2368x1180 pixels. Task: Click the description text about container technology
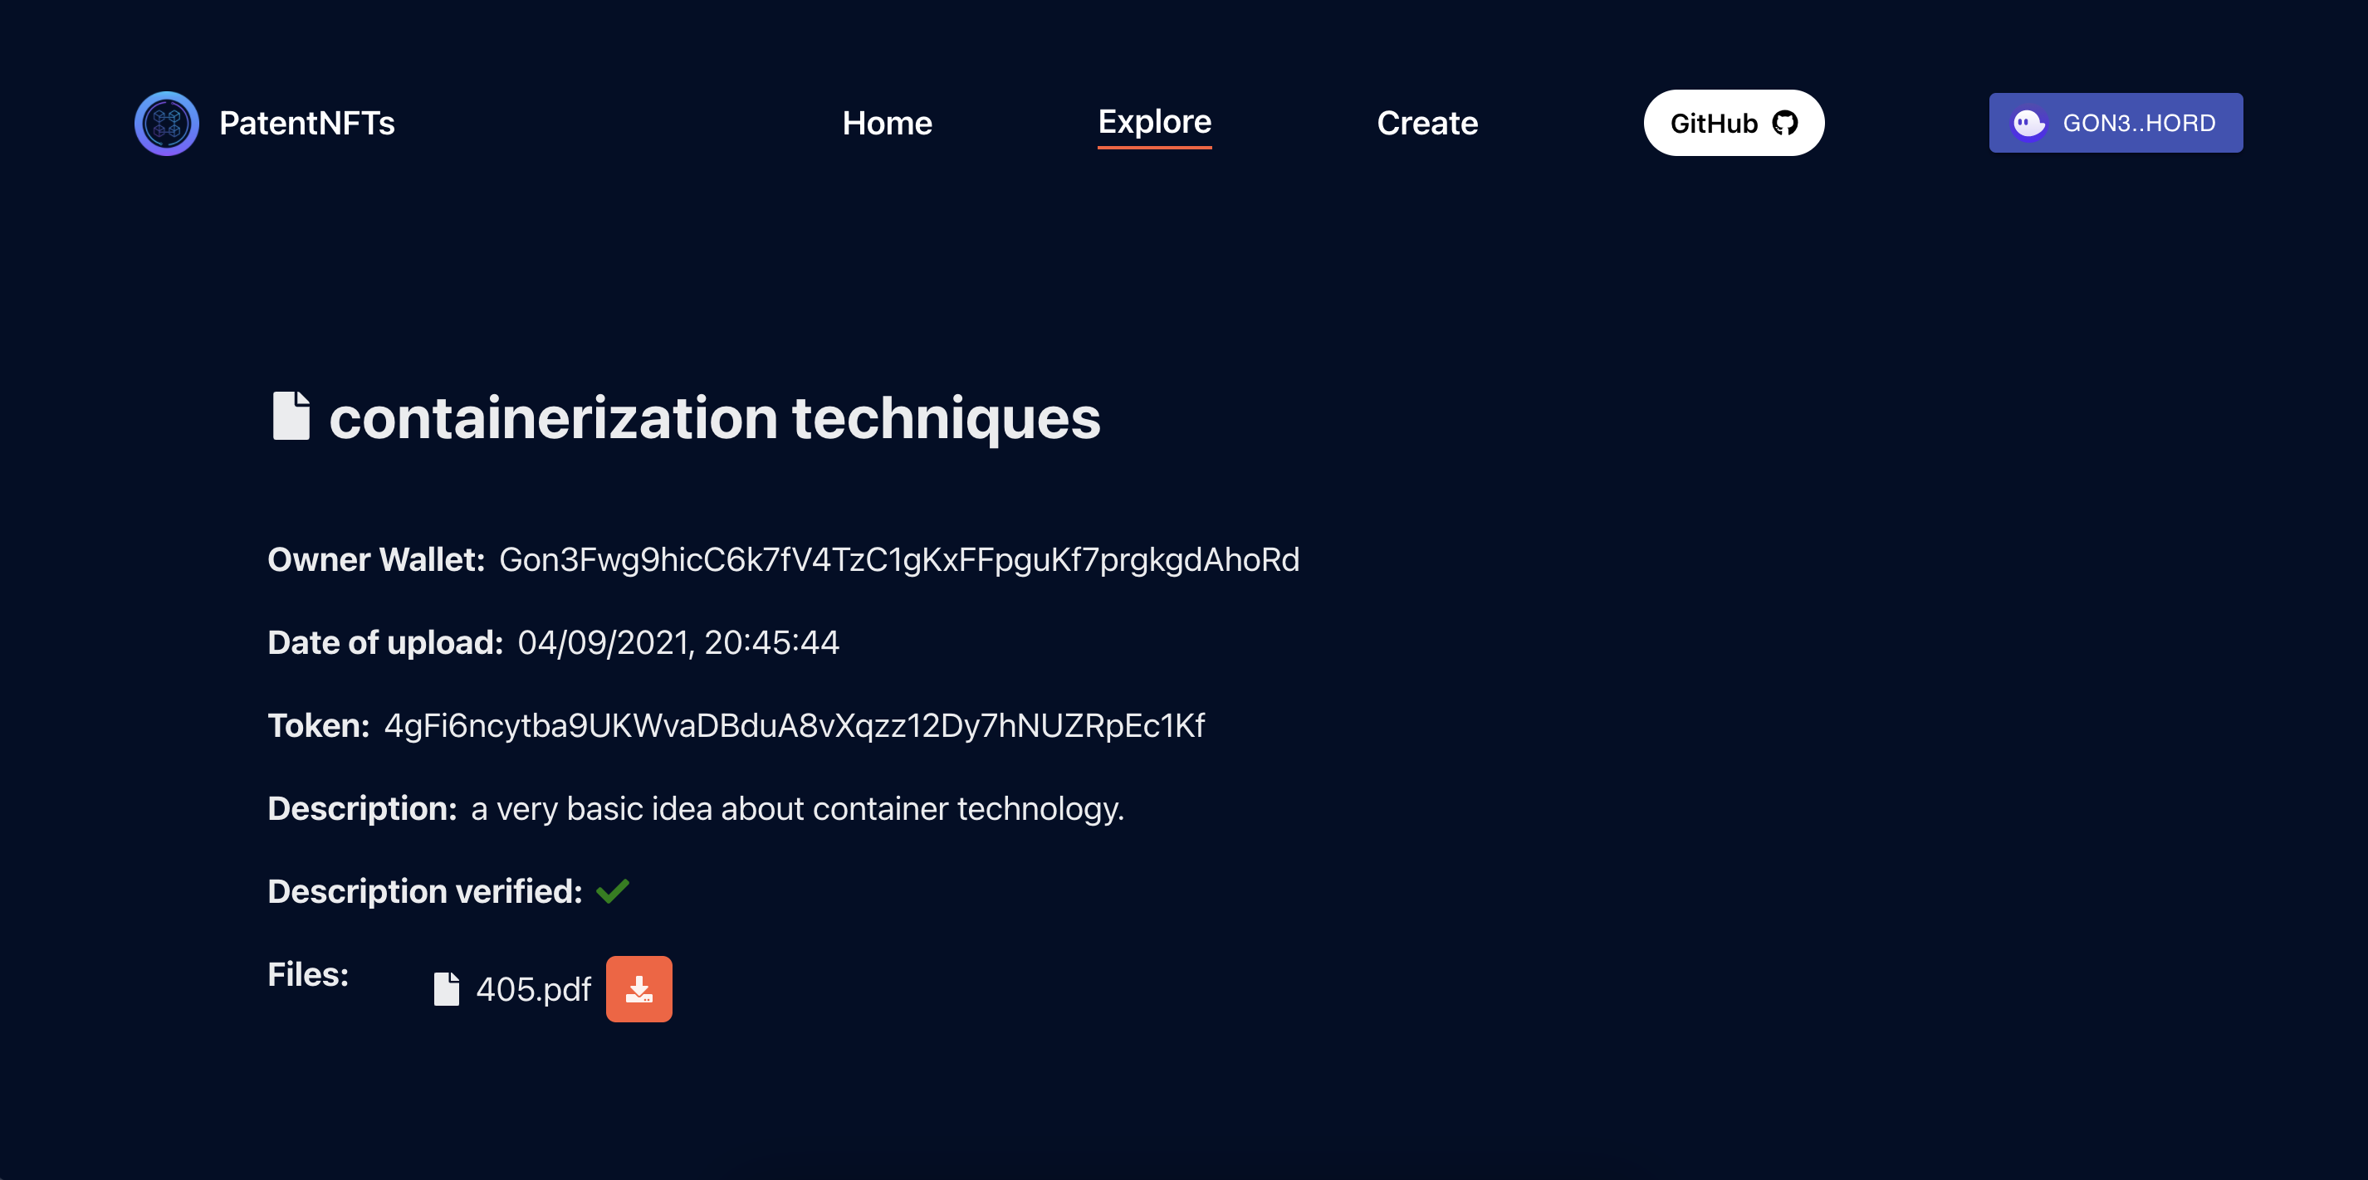[797, 807]
